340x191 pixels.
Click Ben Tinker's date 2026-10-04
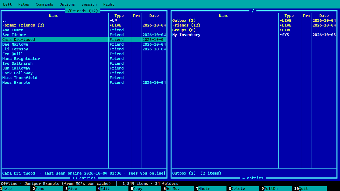154,35
